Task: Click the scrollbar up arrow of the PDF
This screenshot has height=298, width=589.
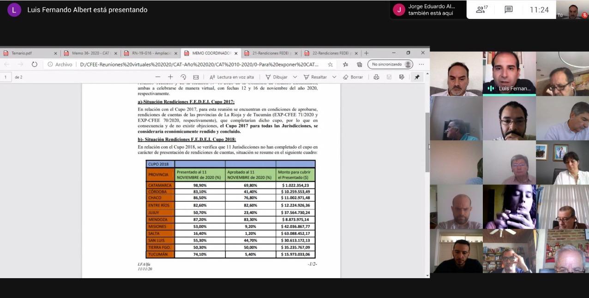Action: pos(427,74)
